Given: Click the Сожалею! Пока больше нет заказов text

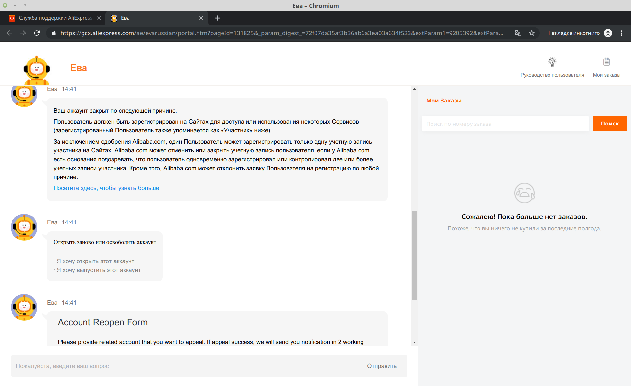Looking at the screenshot, I should pyautogui.click(x=524, y=217).
